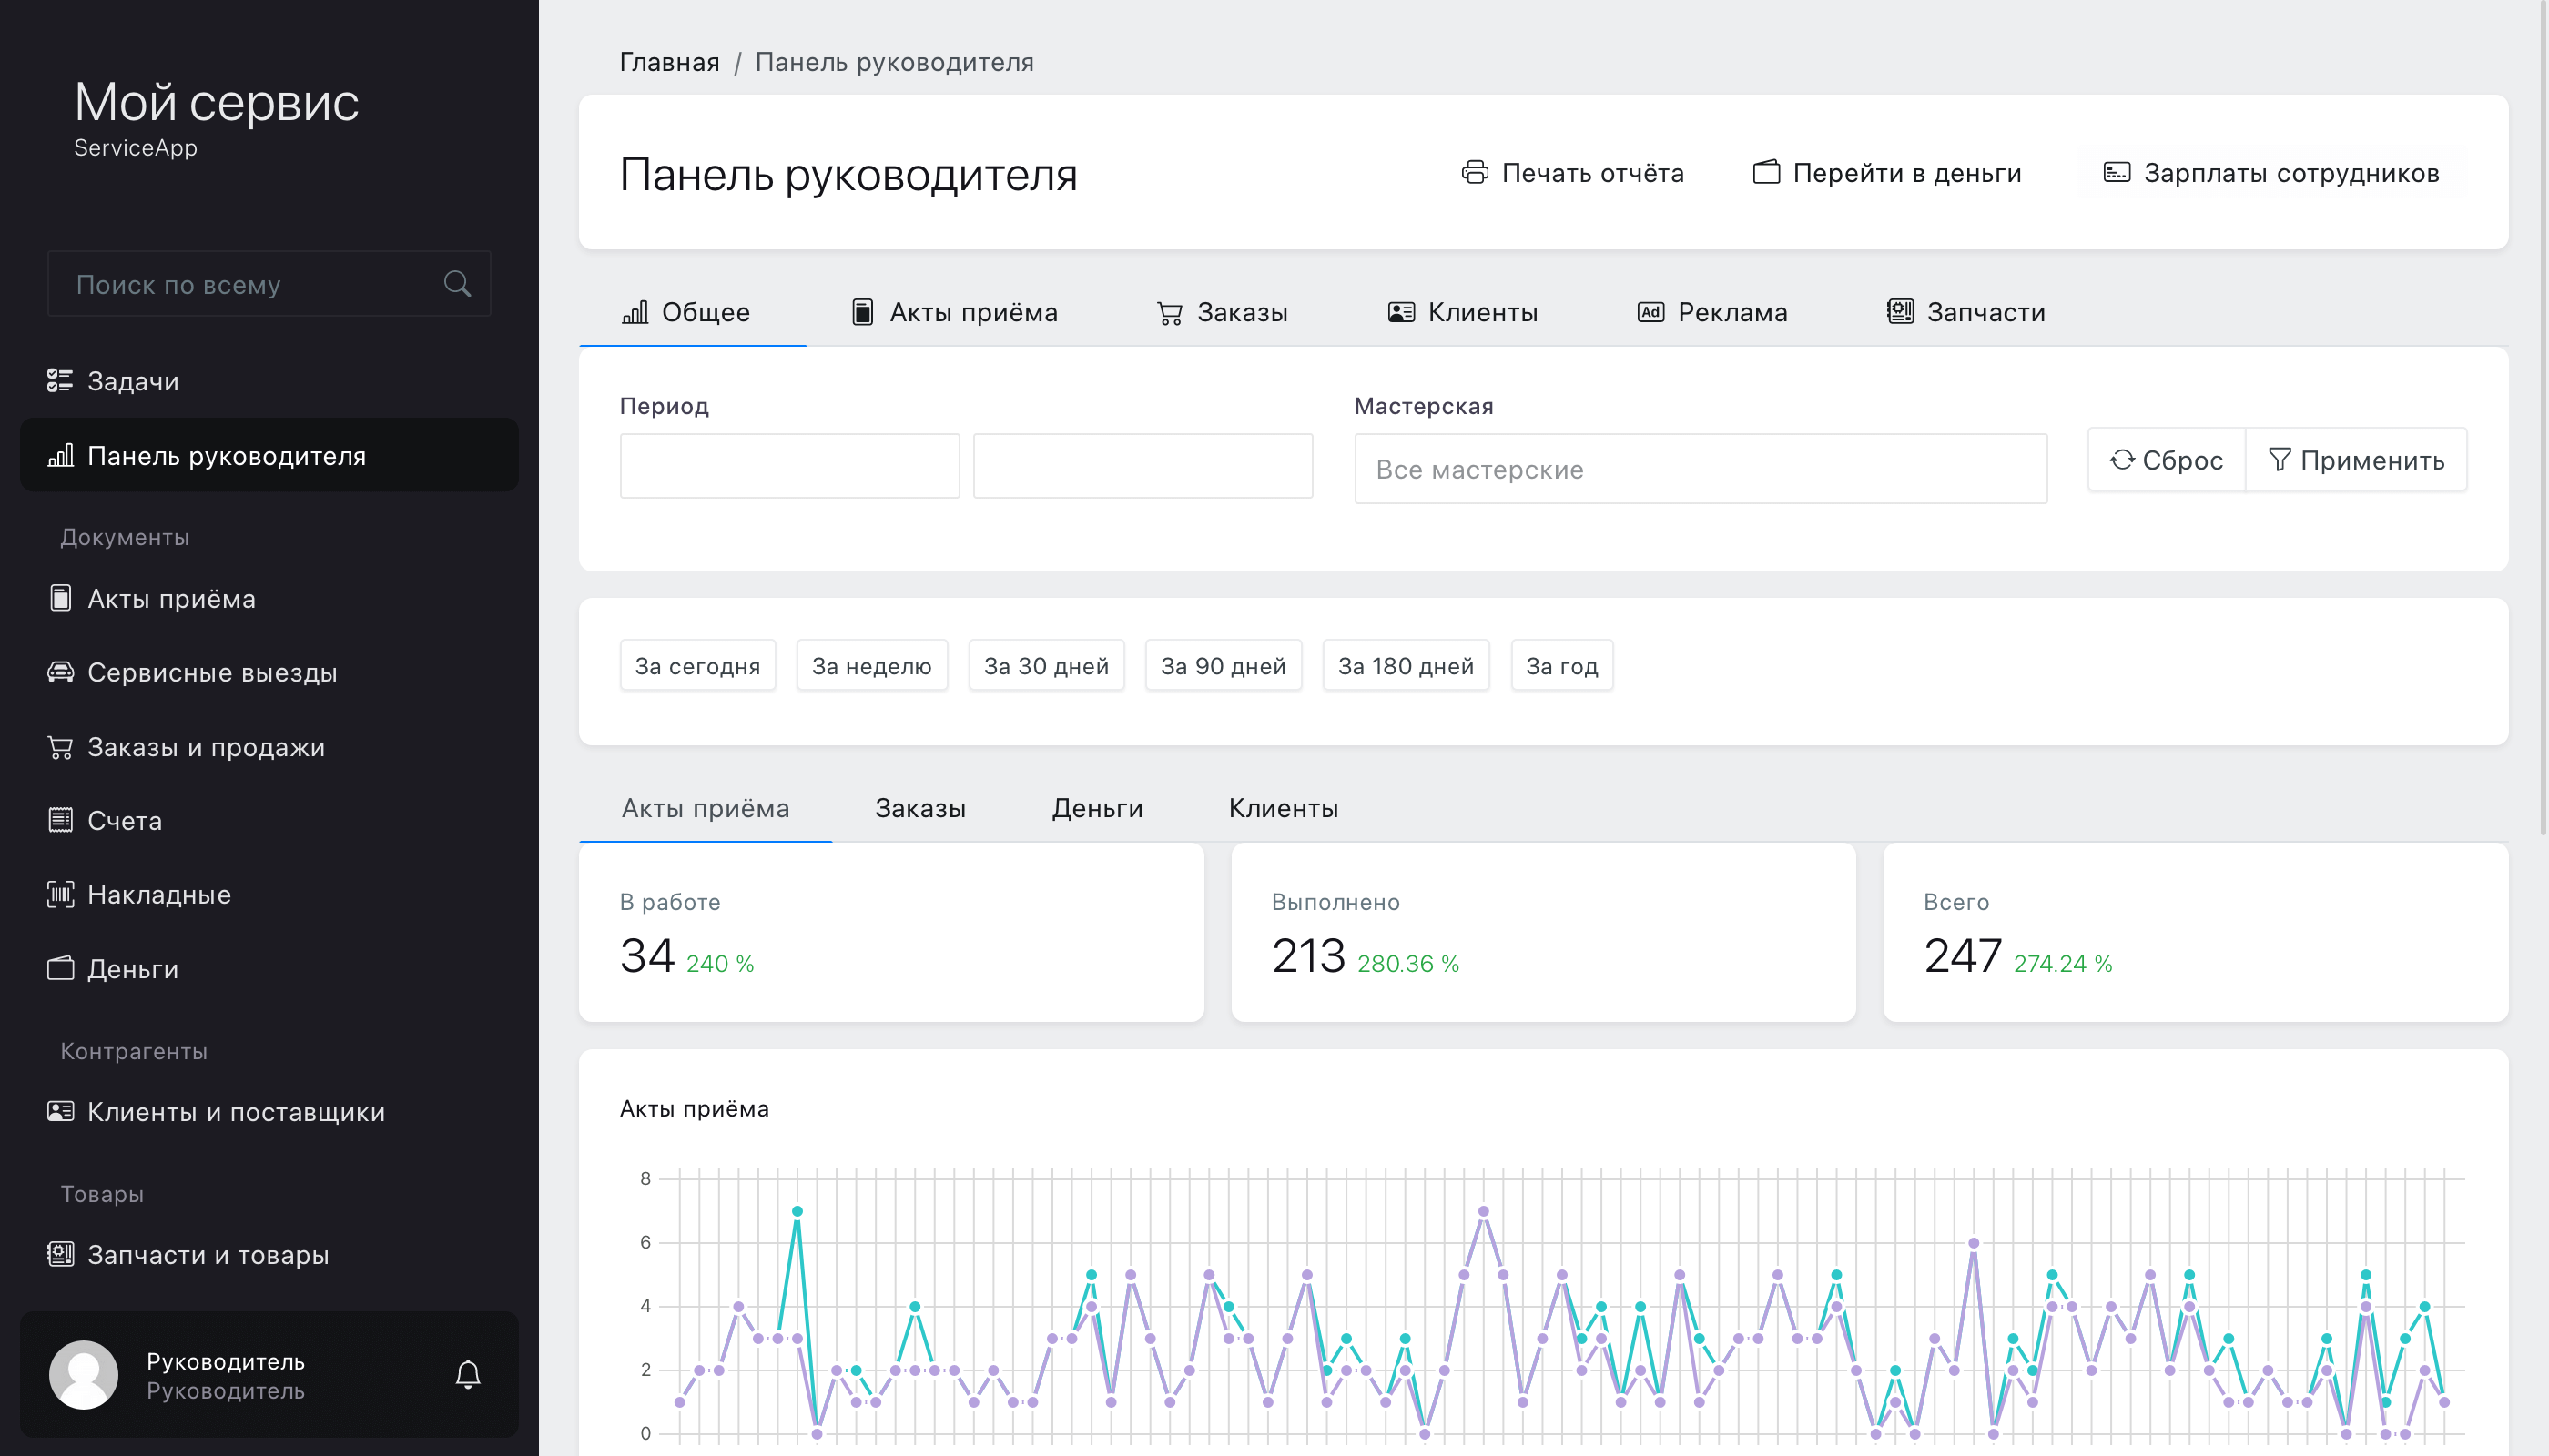Screen dimensions: 2549x1456
Task: Click Перейти в деньги button
Action: 1887,172
